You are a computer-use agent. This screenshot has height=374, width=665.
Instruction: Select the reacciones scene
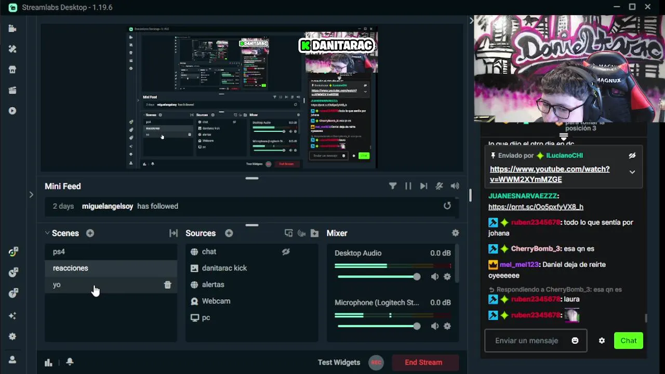click(x=111, y=268)
